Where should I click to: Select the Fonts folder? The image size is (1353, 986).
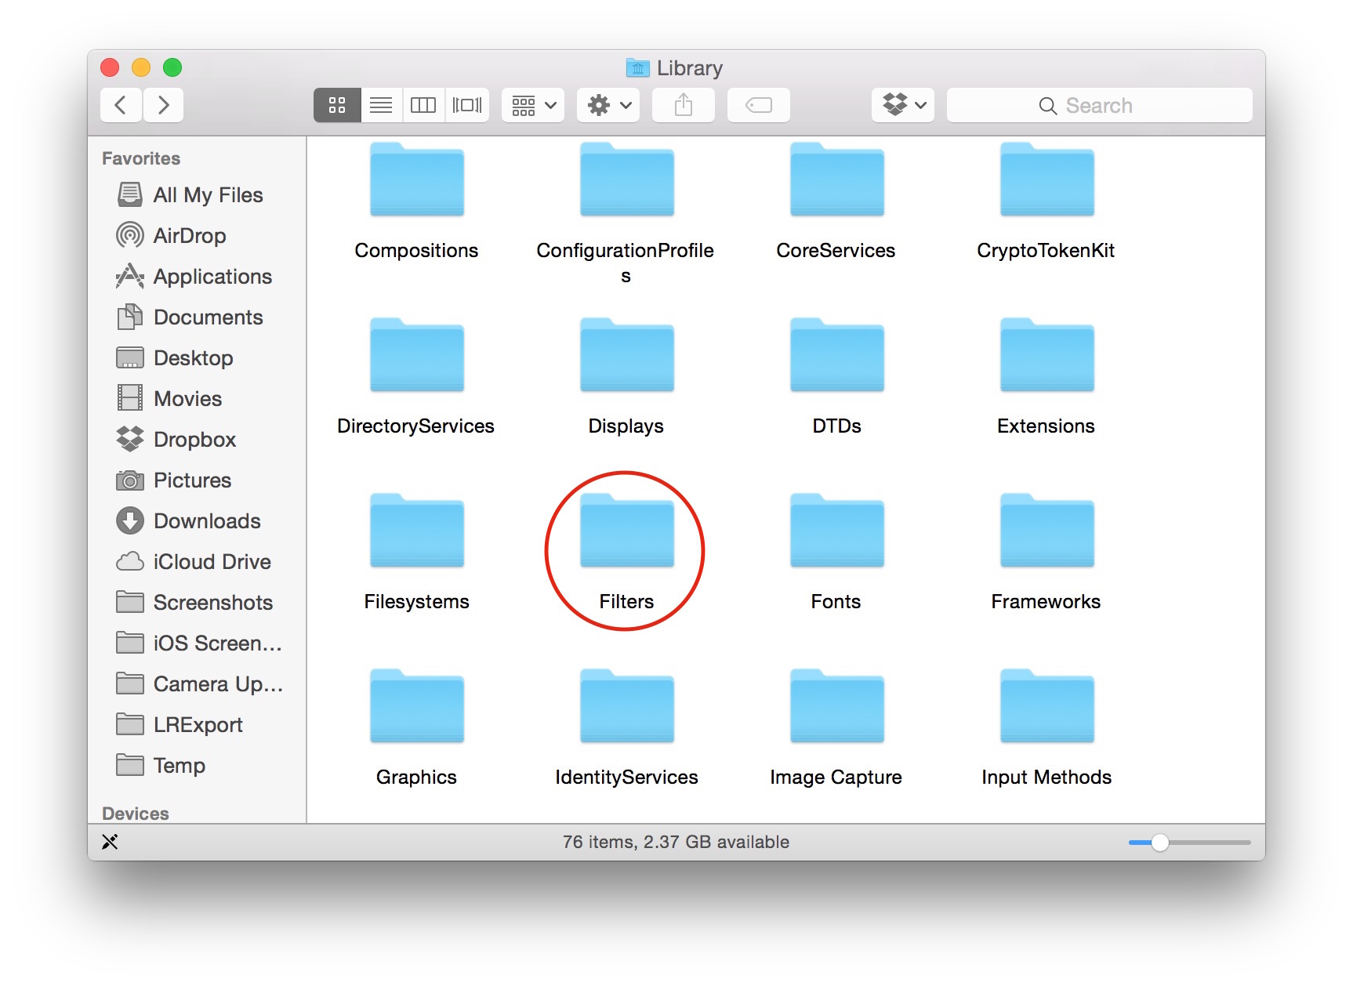click(836, 531)
